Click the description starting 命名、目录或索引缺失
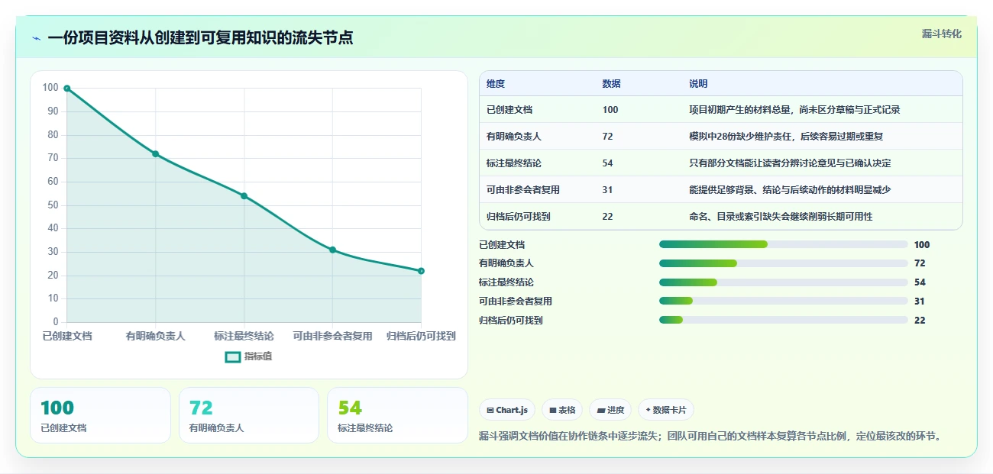The height and width of the screenshot is (474, 993). 781,217
